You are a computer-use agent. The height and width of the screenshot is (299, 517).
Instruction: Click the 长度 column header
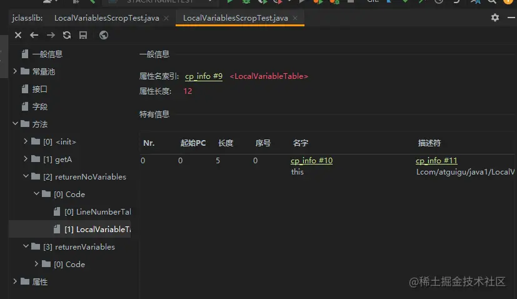tap(226, 143)
